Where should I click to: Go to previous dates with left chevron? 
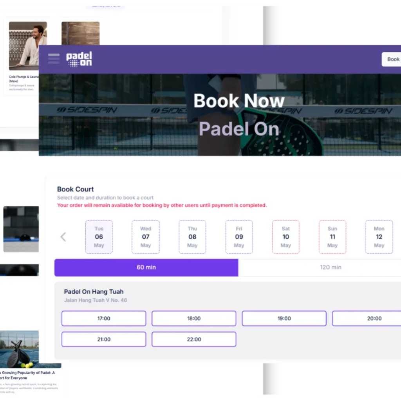(x=63, y=237)
